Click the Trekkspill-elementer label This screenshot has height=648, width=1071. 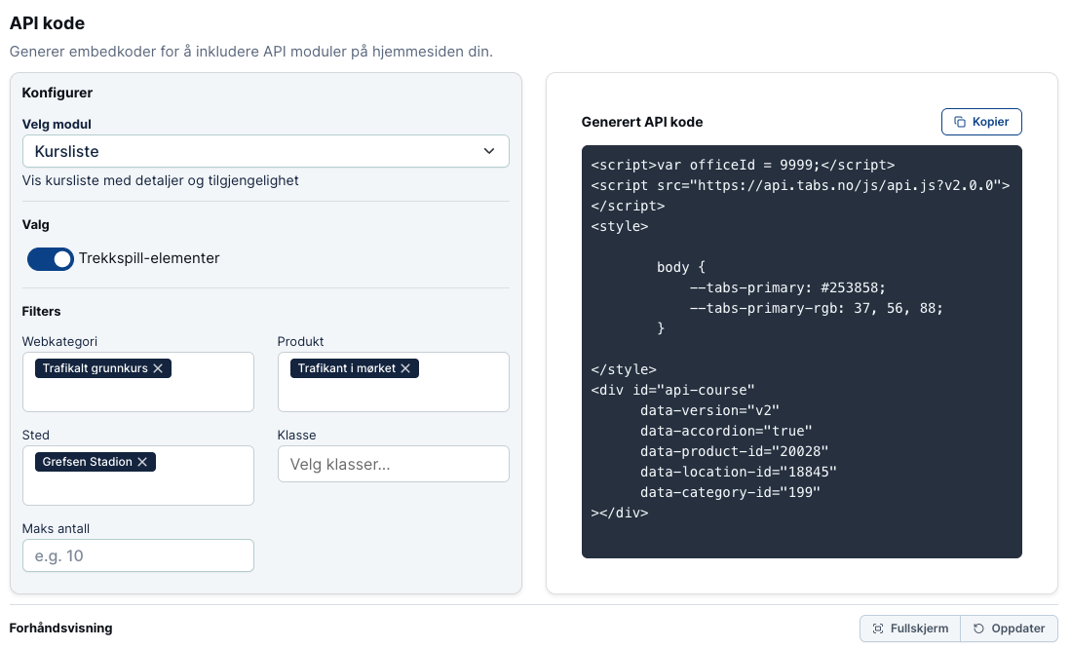click(149, 258)
